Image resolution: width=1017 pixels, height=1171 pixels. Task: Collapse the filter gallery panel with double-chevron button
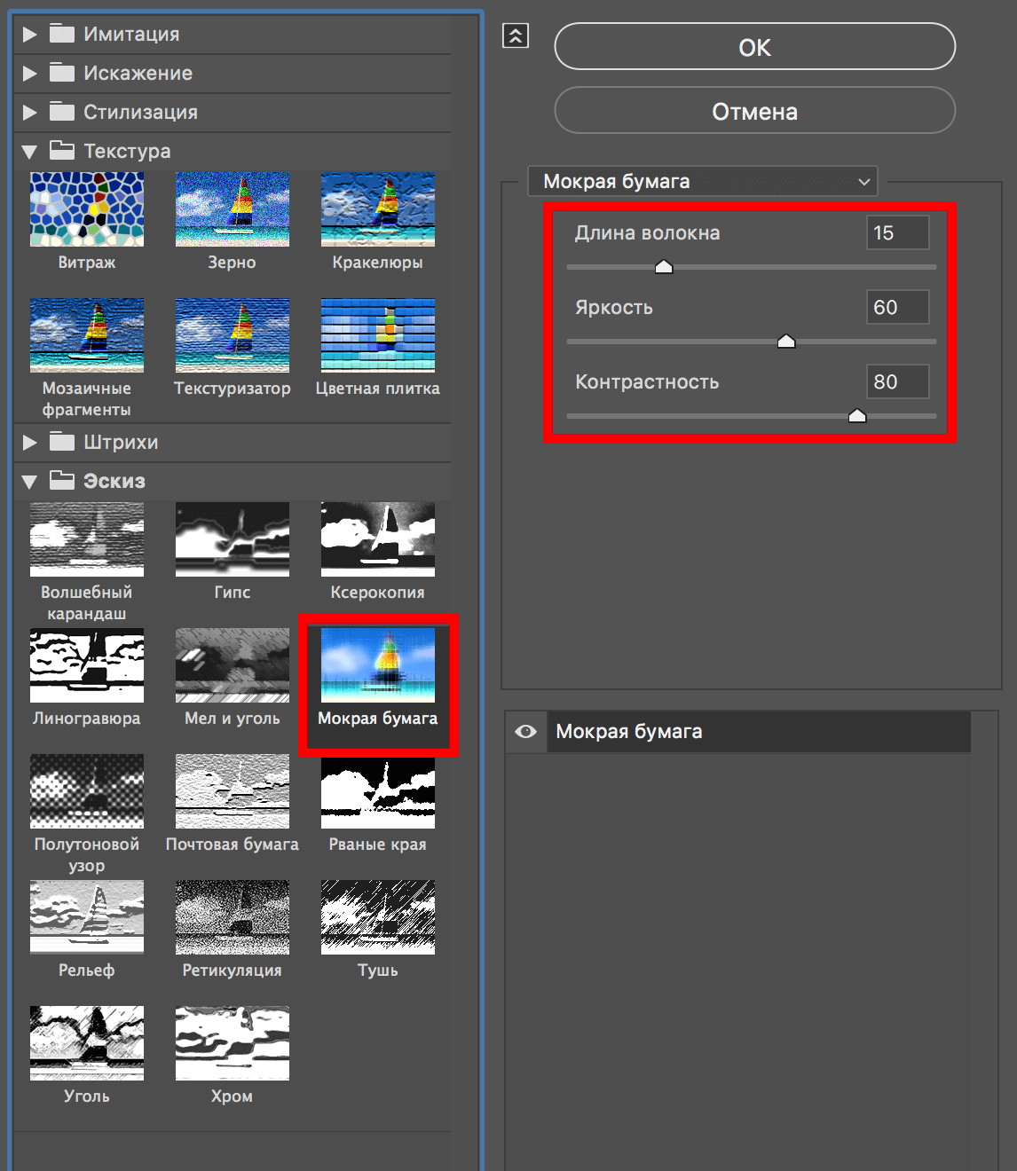516,35
